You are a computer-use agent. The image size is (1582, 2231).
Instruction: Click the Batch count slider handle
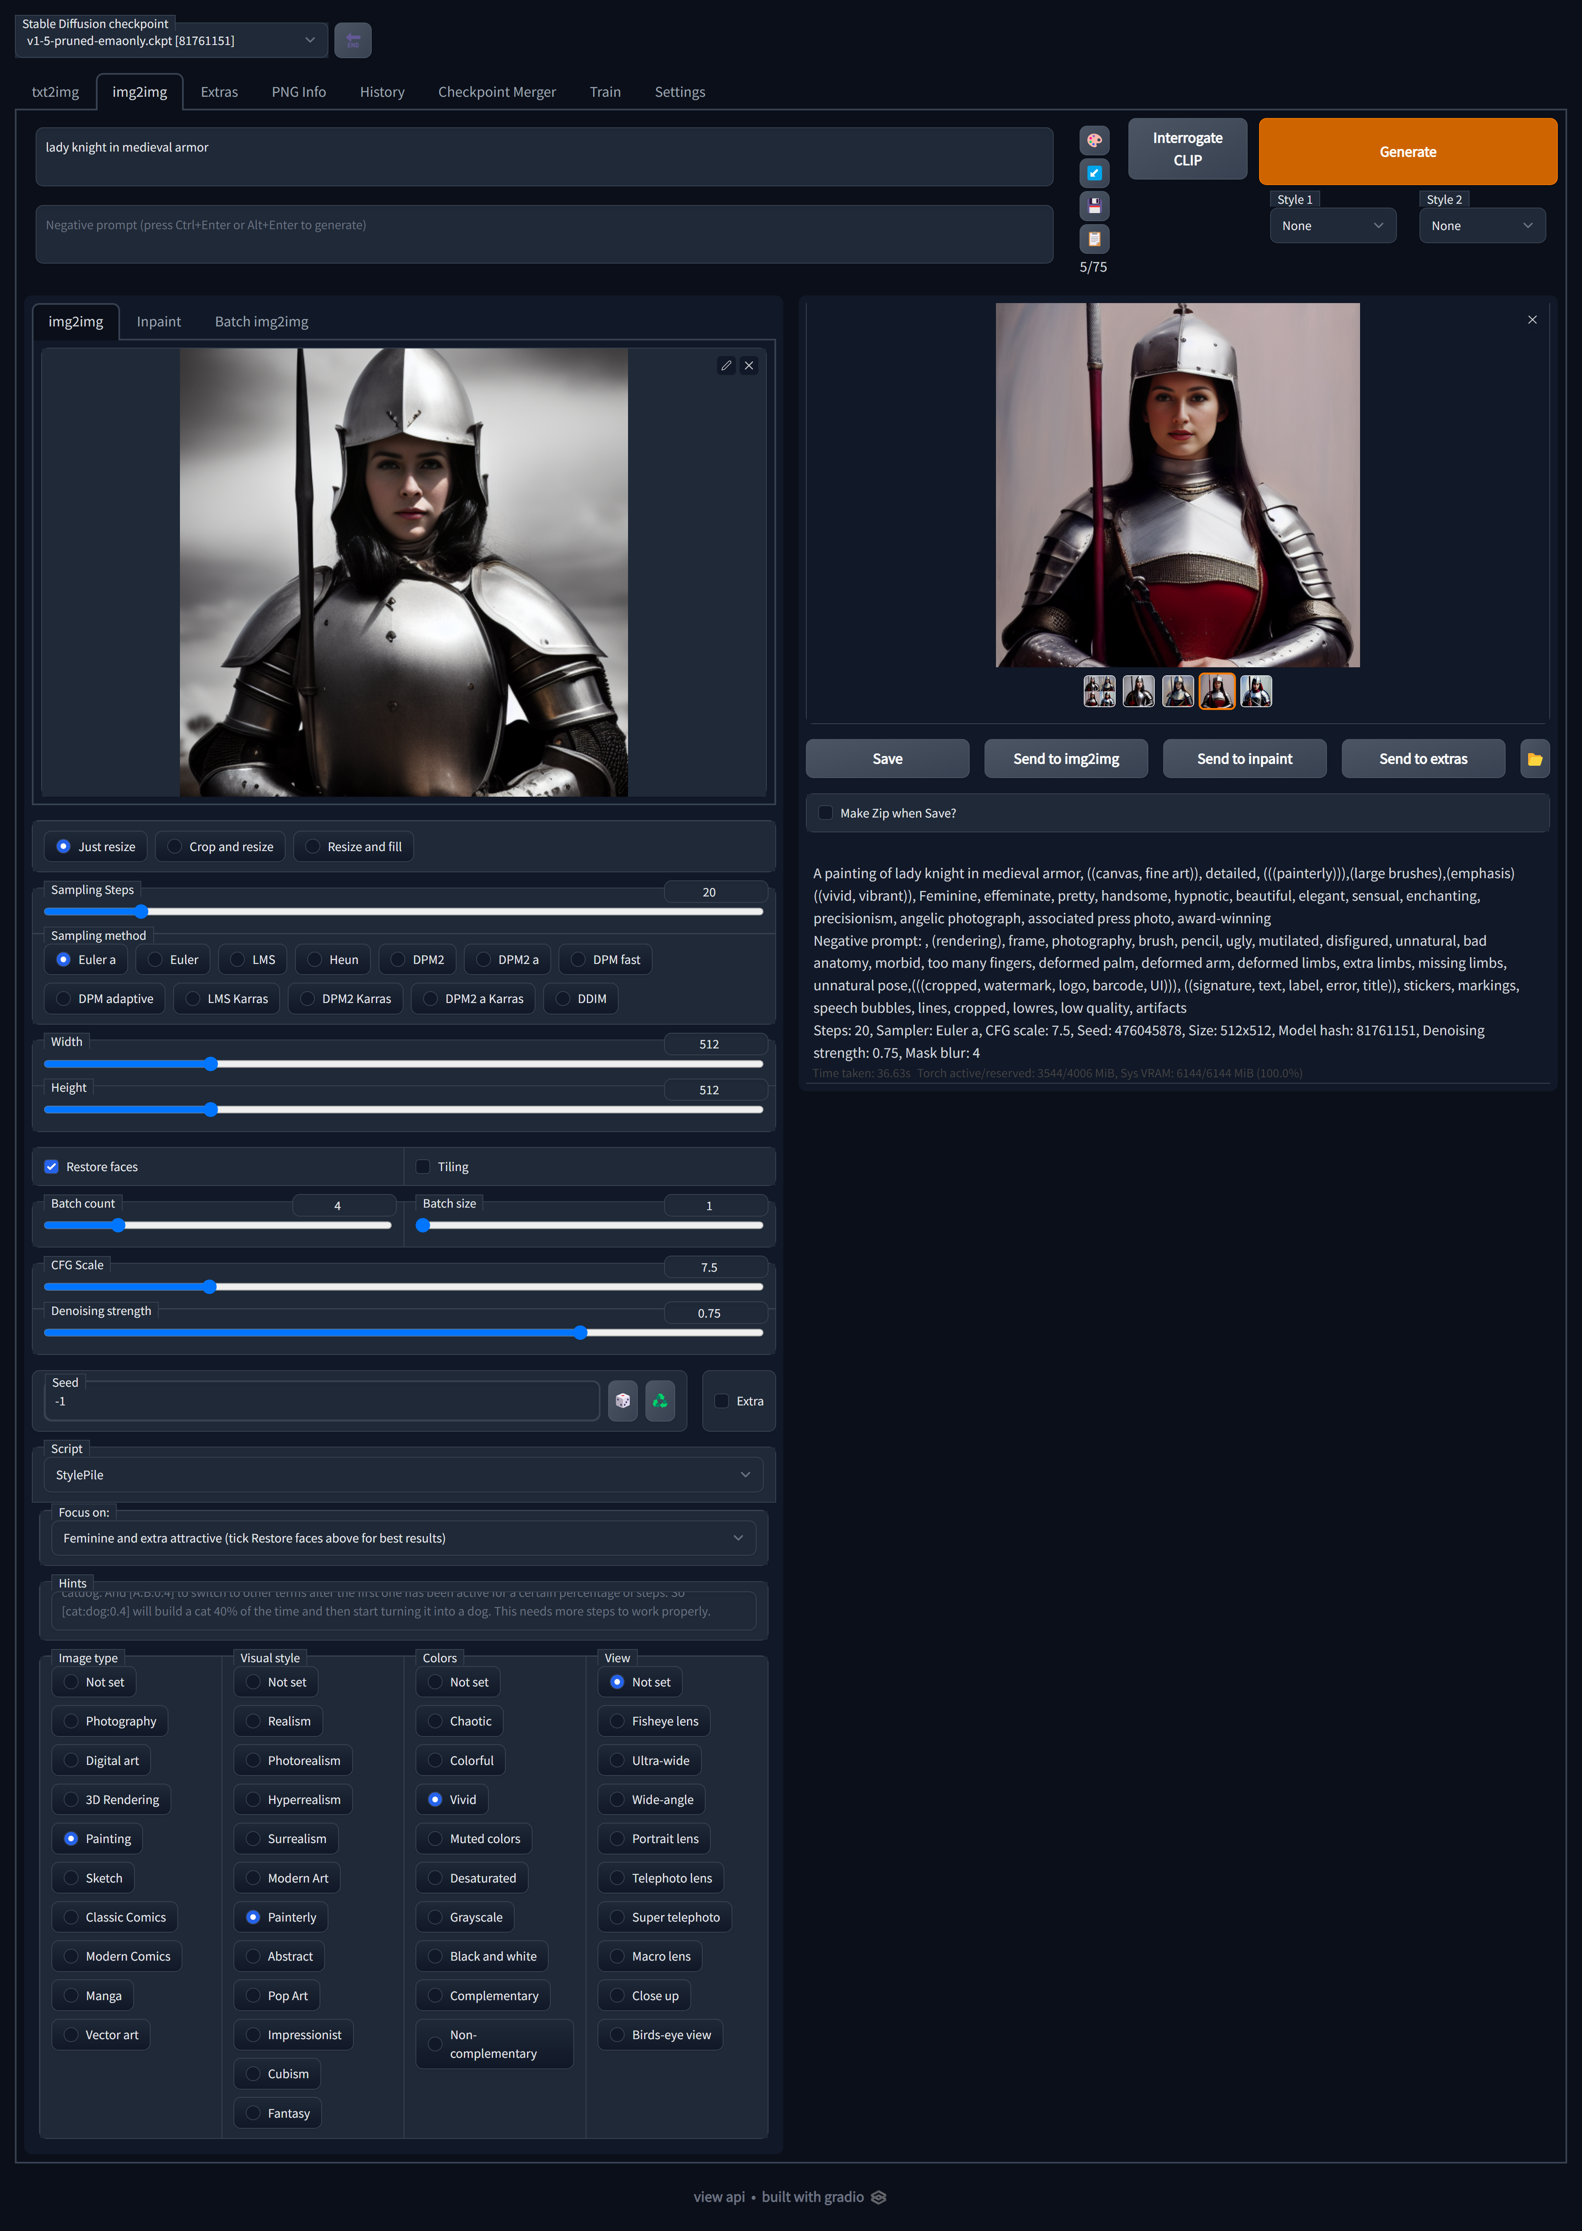pos(118,1225)
